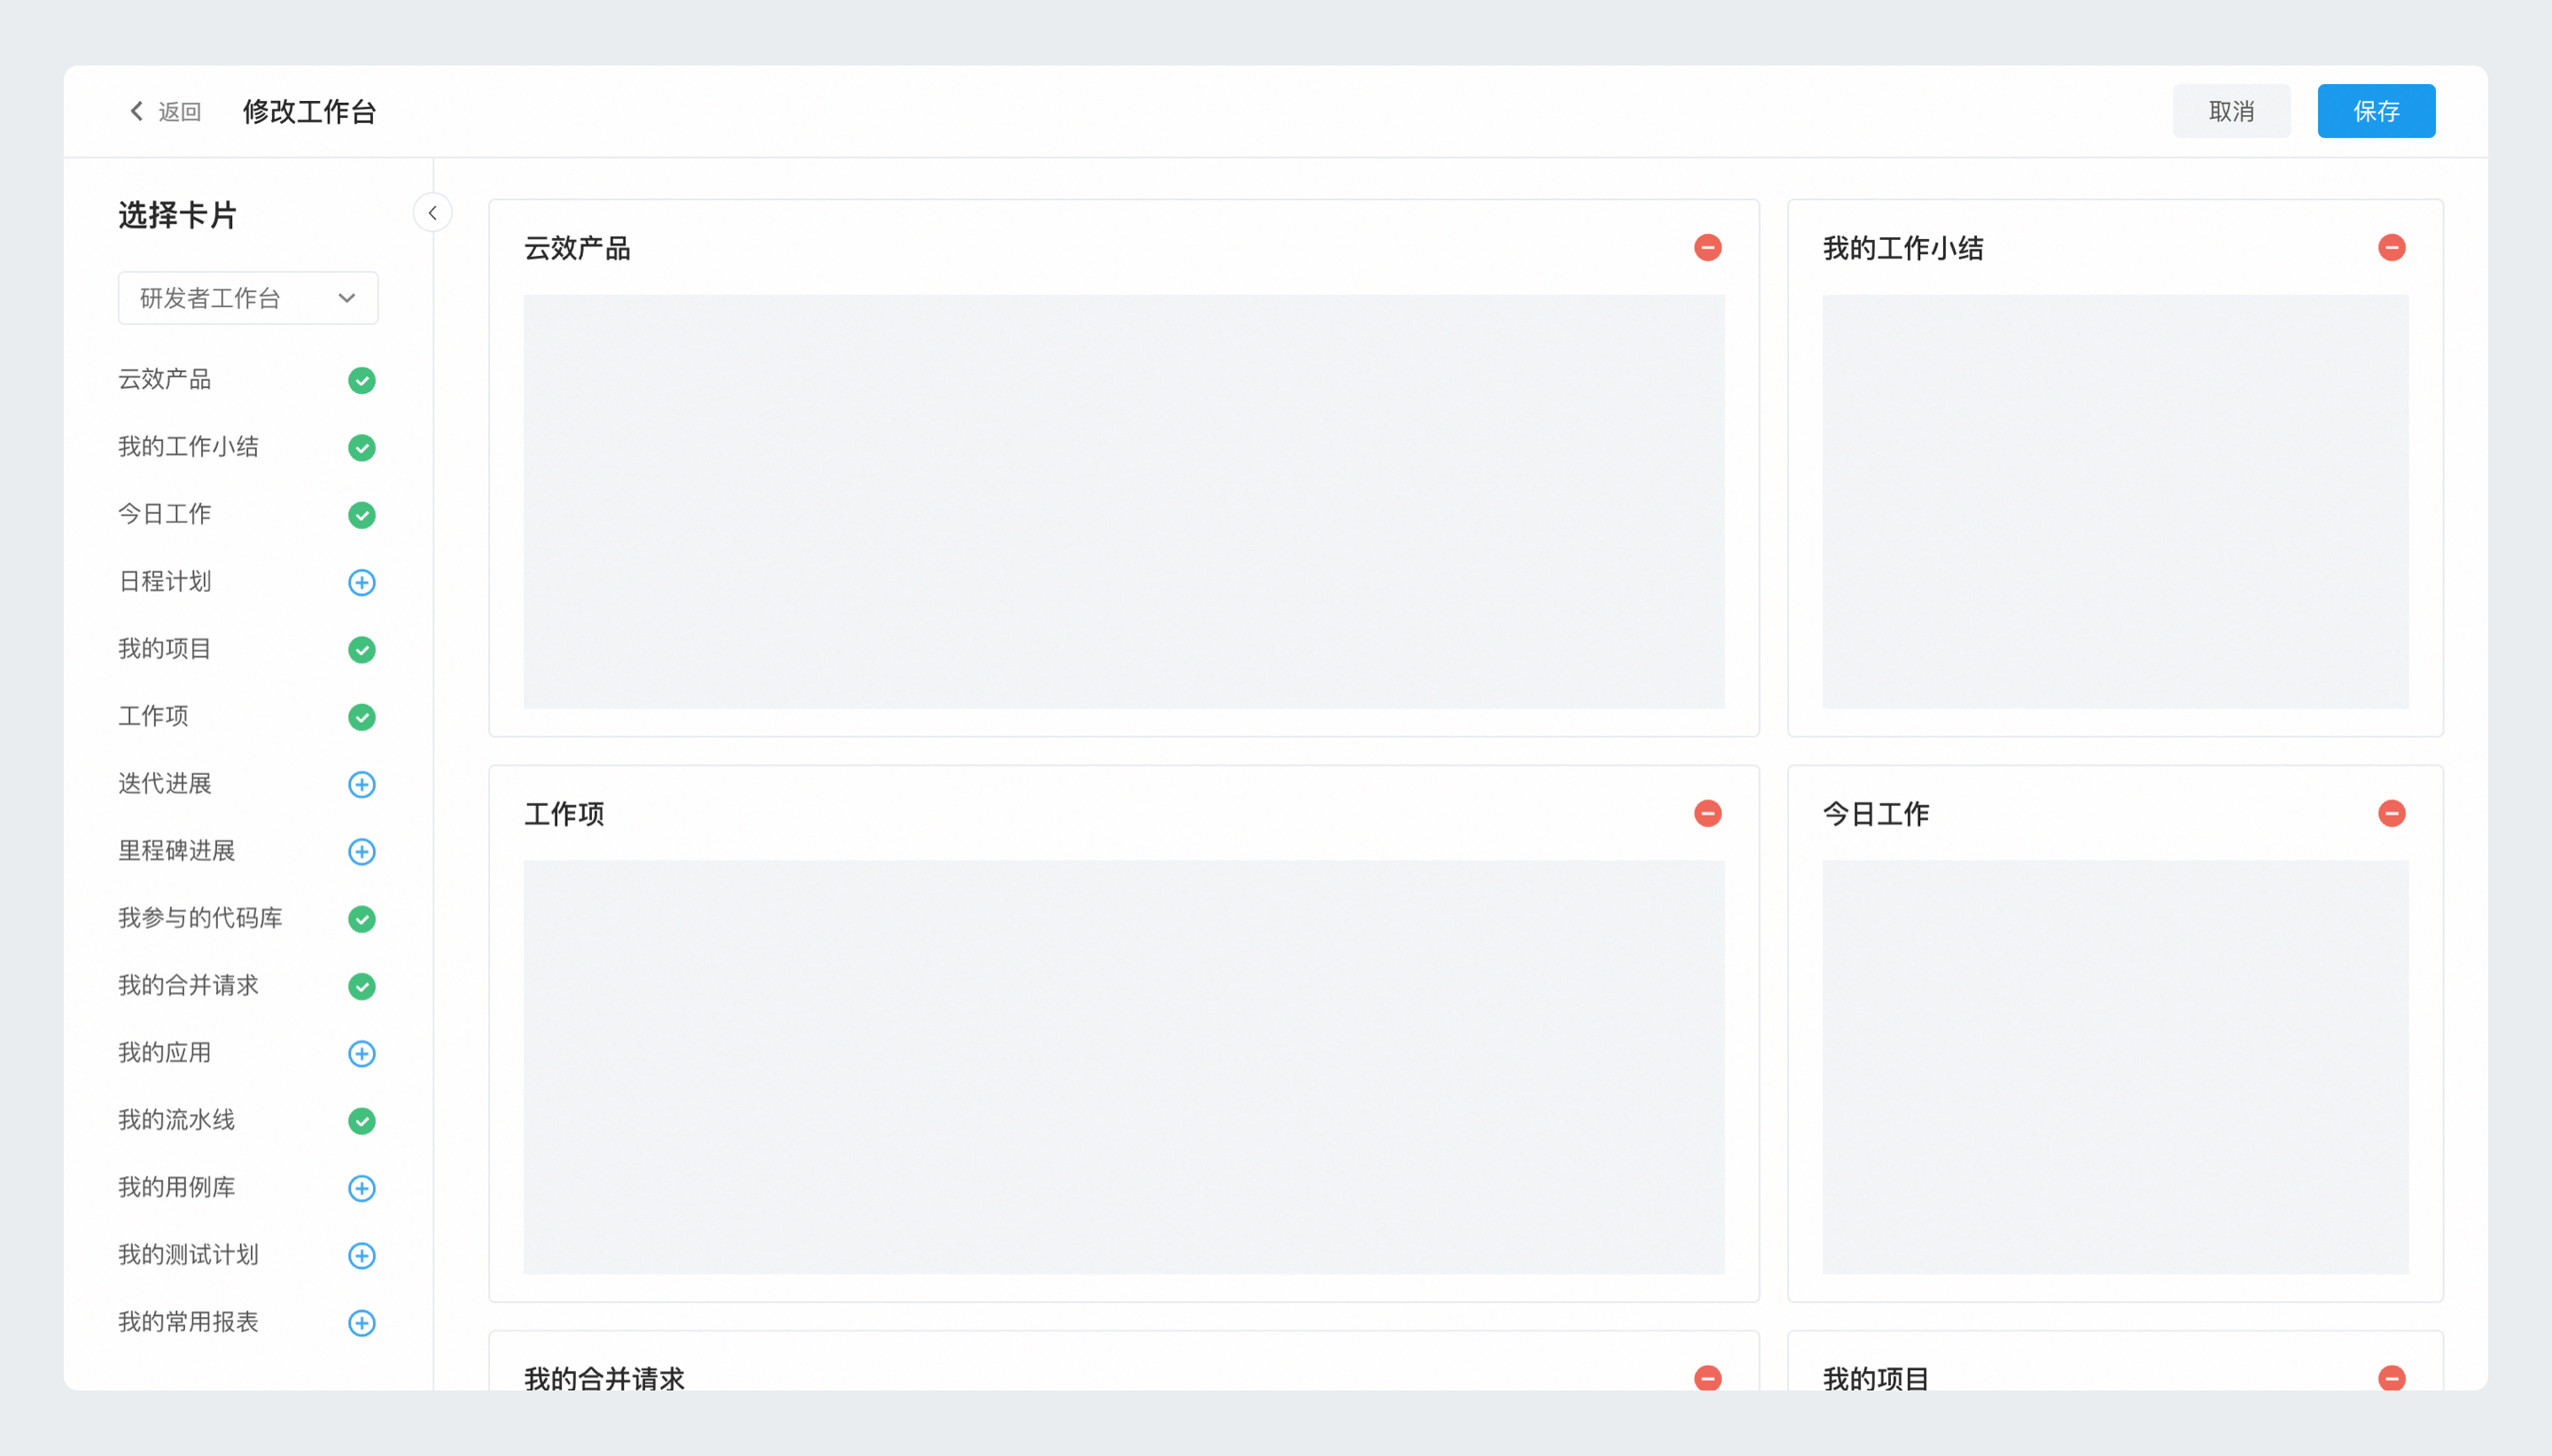The image size is (2552, 1456).
Task: Collapse the 选择卡片 sidebar panel
Action: pos(432,212)
